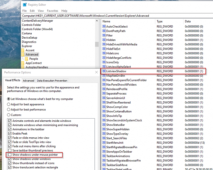Check 'Show shadows under mouse pointer'
The height and width of the screenshot is (170, 213).
point(10,155)
